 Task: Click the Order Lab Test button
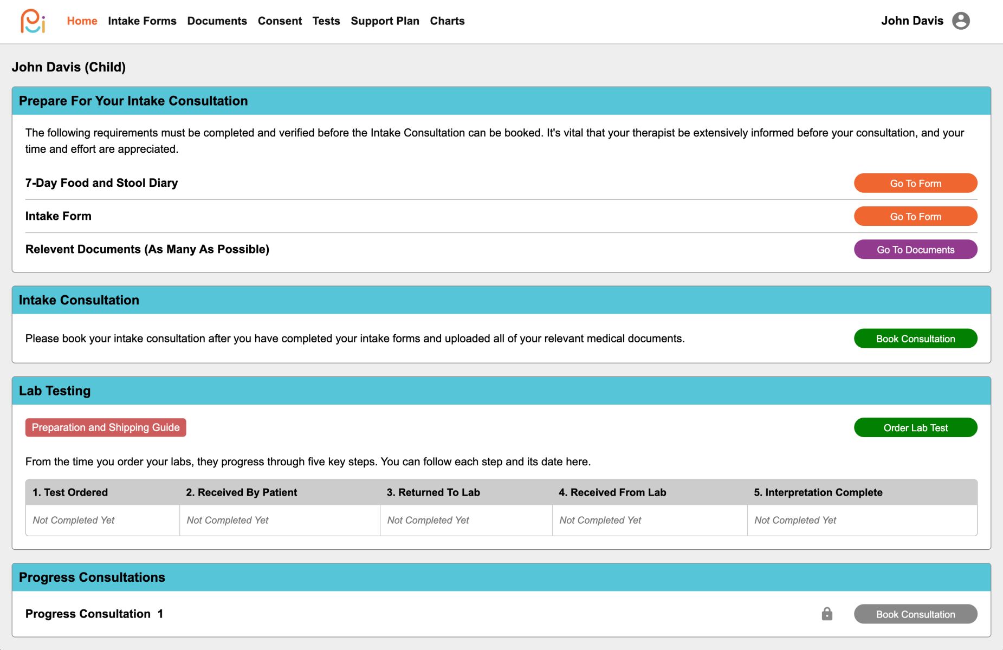click(915, 427)
